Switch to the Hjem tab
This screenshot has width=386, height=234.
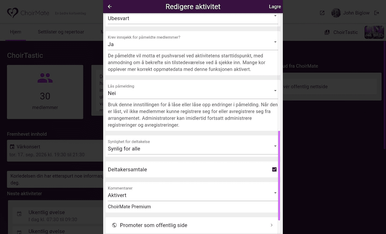(x=16, y=32)
